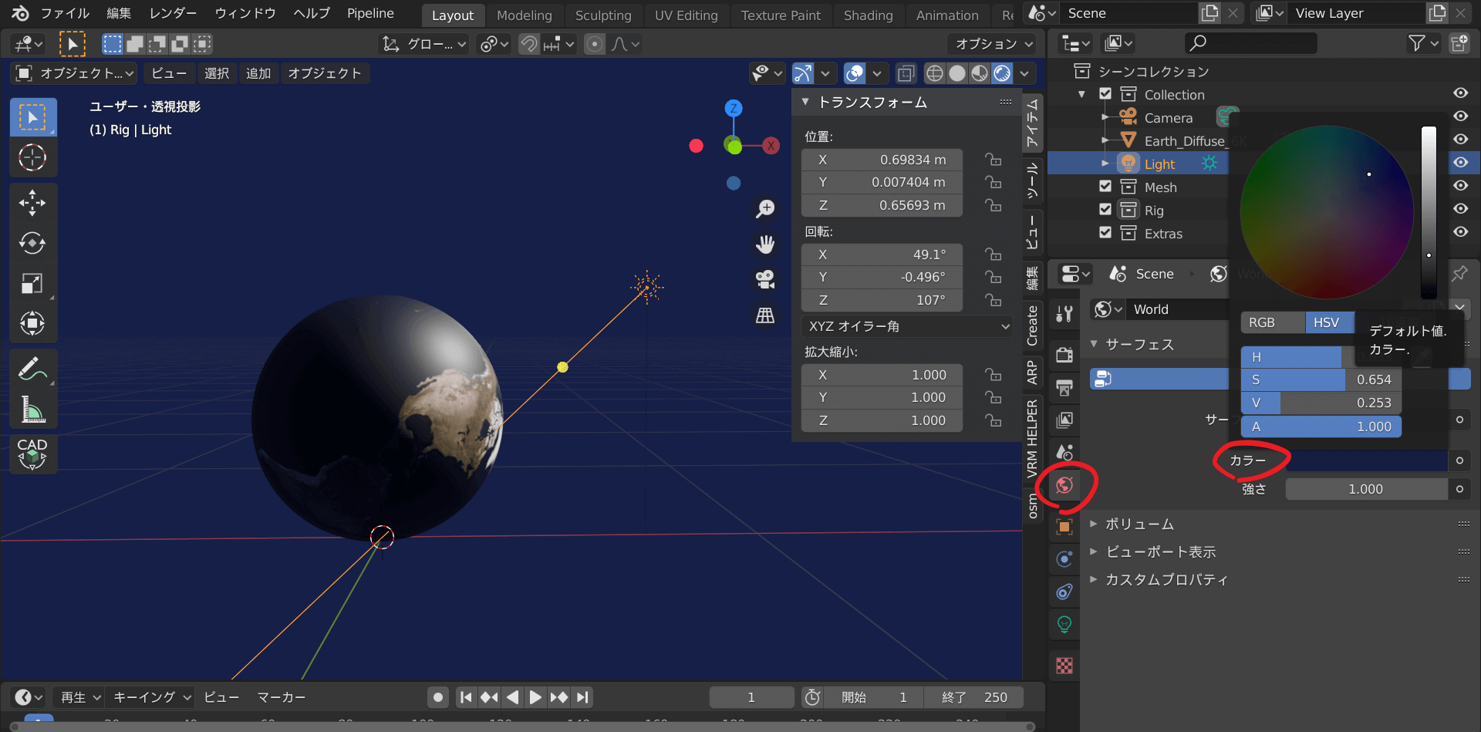Select the Move tool
1481x732 pixels.
[33, 203]
